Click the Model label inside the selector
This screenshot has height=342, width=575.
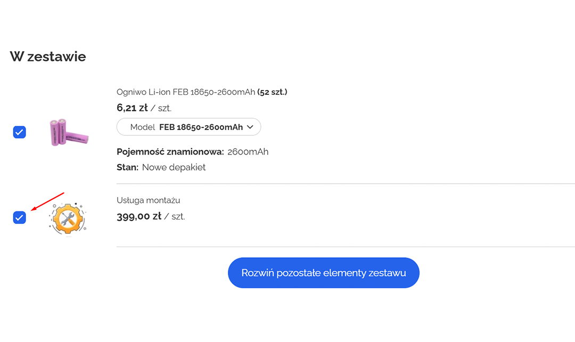click(143, 127)
